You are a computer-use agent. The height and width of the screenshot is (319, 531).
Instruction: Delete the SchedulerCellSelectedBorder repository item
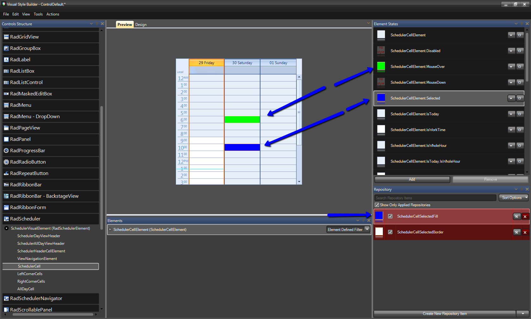(x=525, y=232)
